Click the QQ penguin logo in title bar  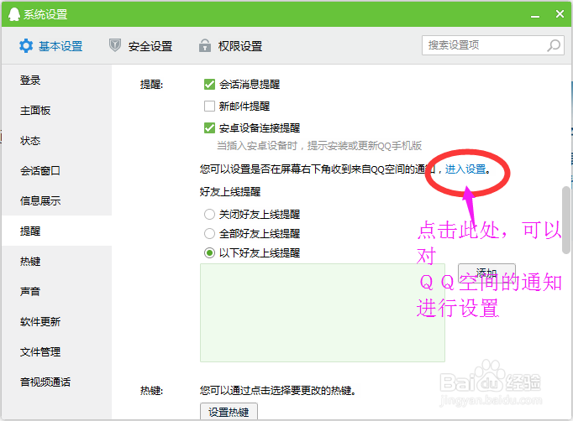14,14
